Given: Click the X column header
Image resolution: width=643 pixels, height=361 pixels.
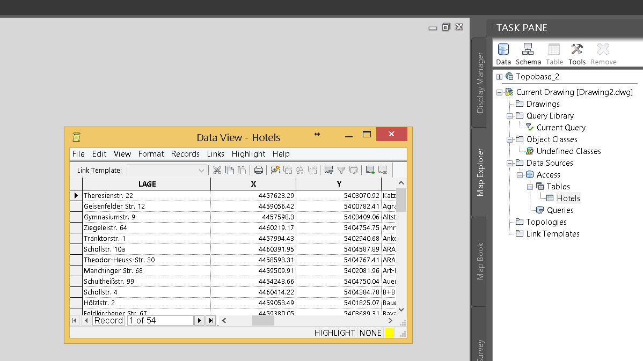Looking at the screenshot, I should tap(253, 184).
